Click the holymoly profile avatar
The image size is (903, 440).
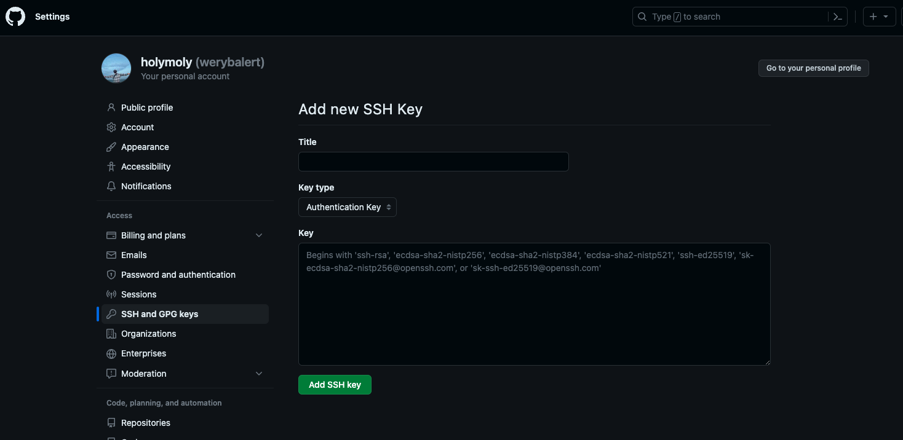pyautogui.click(x=116, y=68)
